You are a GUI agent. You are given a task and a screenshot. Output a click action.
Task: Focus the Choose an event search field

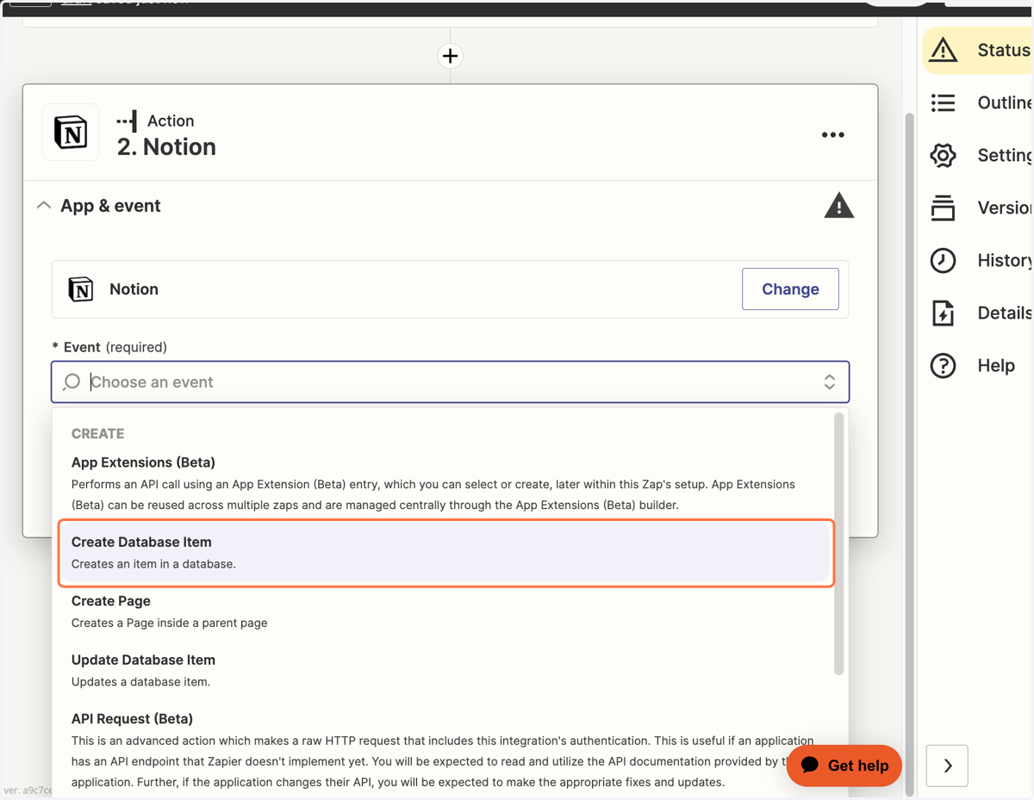450,381
